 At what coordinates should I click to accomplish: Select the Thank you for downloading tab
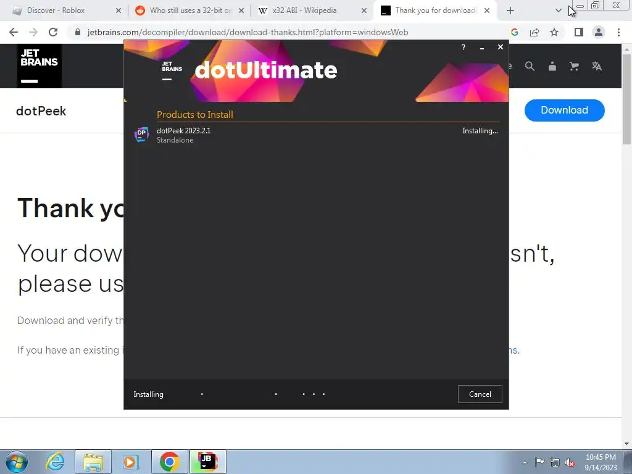[435, 10]
